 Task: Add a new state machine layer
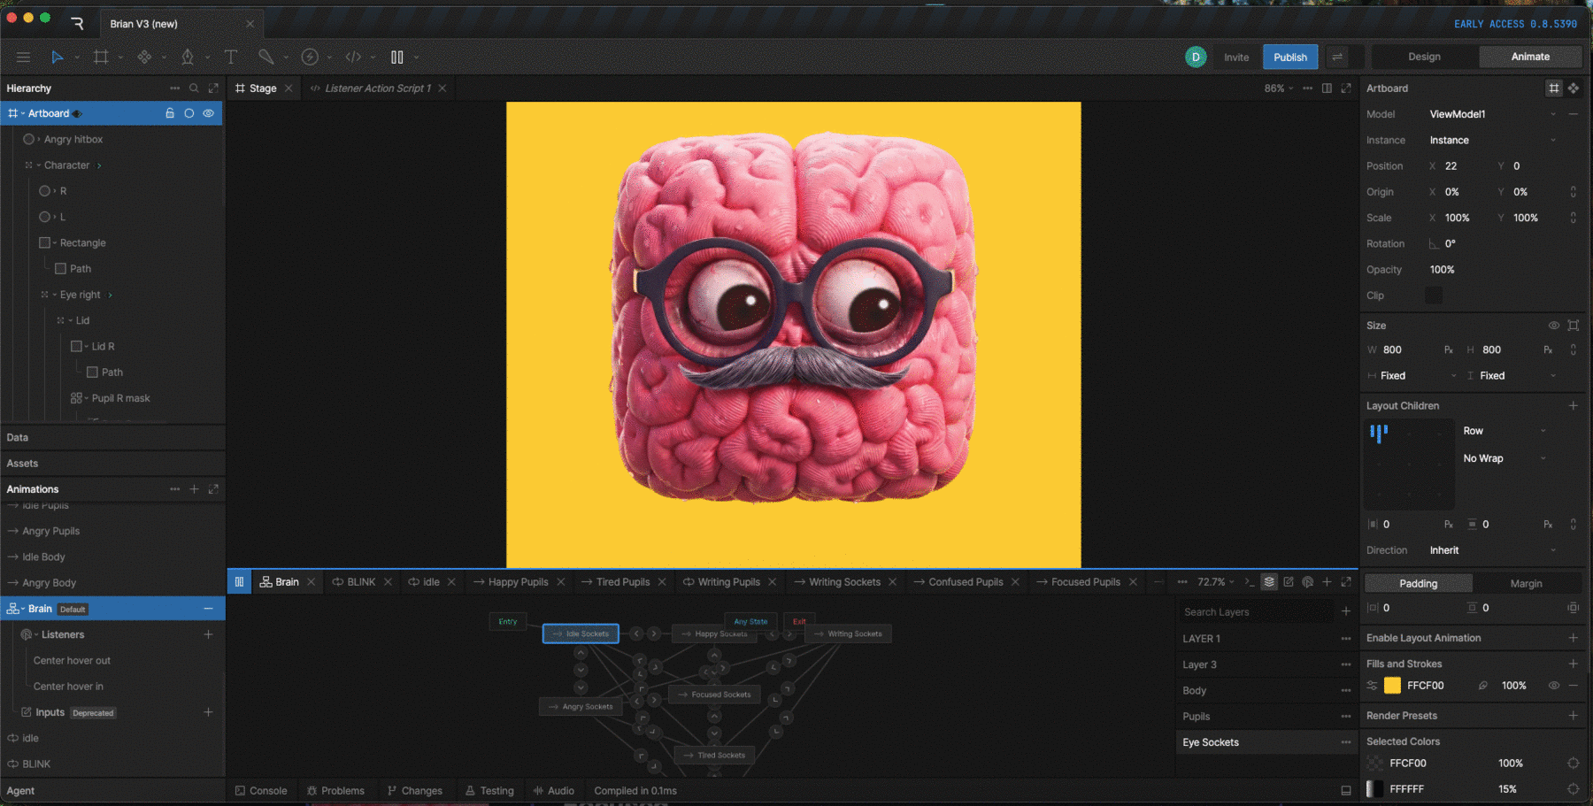point(1346,611)
